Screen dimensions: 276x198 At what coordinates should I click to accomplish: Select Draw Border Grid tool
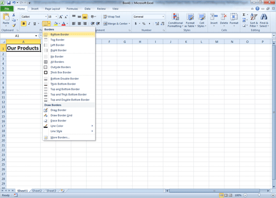tap(69, 115)
